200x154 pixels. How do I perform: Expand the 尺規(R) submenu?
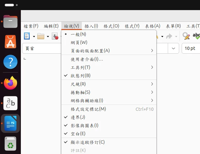(109, 84)
